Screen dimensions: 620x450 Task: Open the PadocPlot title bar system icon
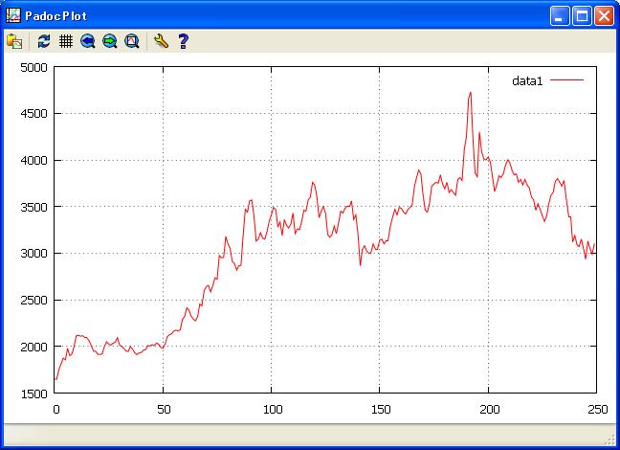(12, 15)
